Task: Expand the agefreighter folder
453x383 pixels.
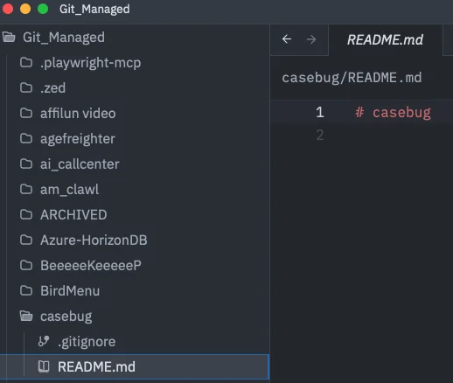Action: [x=135, y=138]
